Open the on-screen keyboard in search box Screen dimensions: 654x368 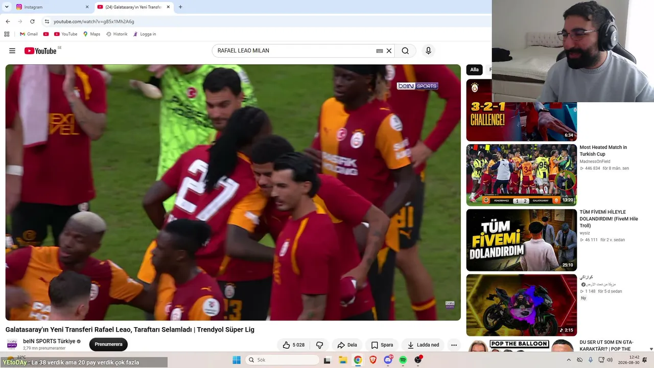pyautogui.click(x=380, y=51)
